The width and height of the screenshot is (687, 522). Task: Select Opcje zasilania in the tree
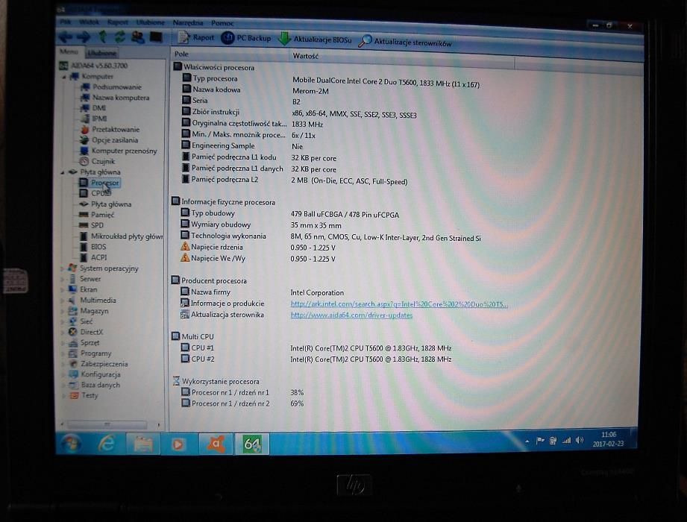point(109,140)
